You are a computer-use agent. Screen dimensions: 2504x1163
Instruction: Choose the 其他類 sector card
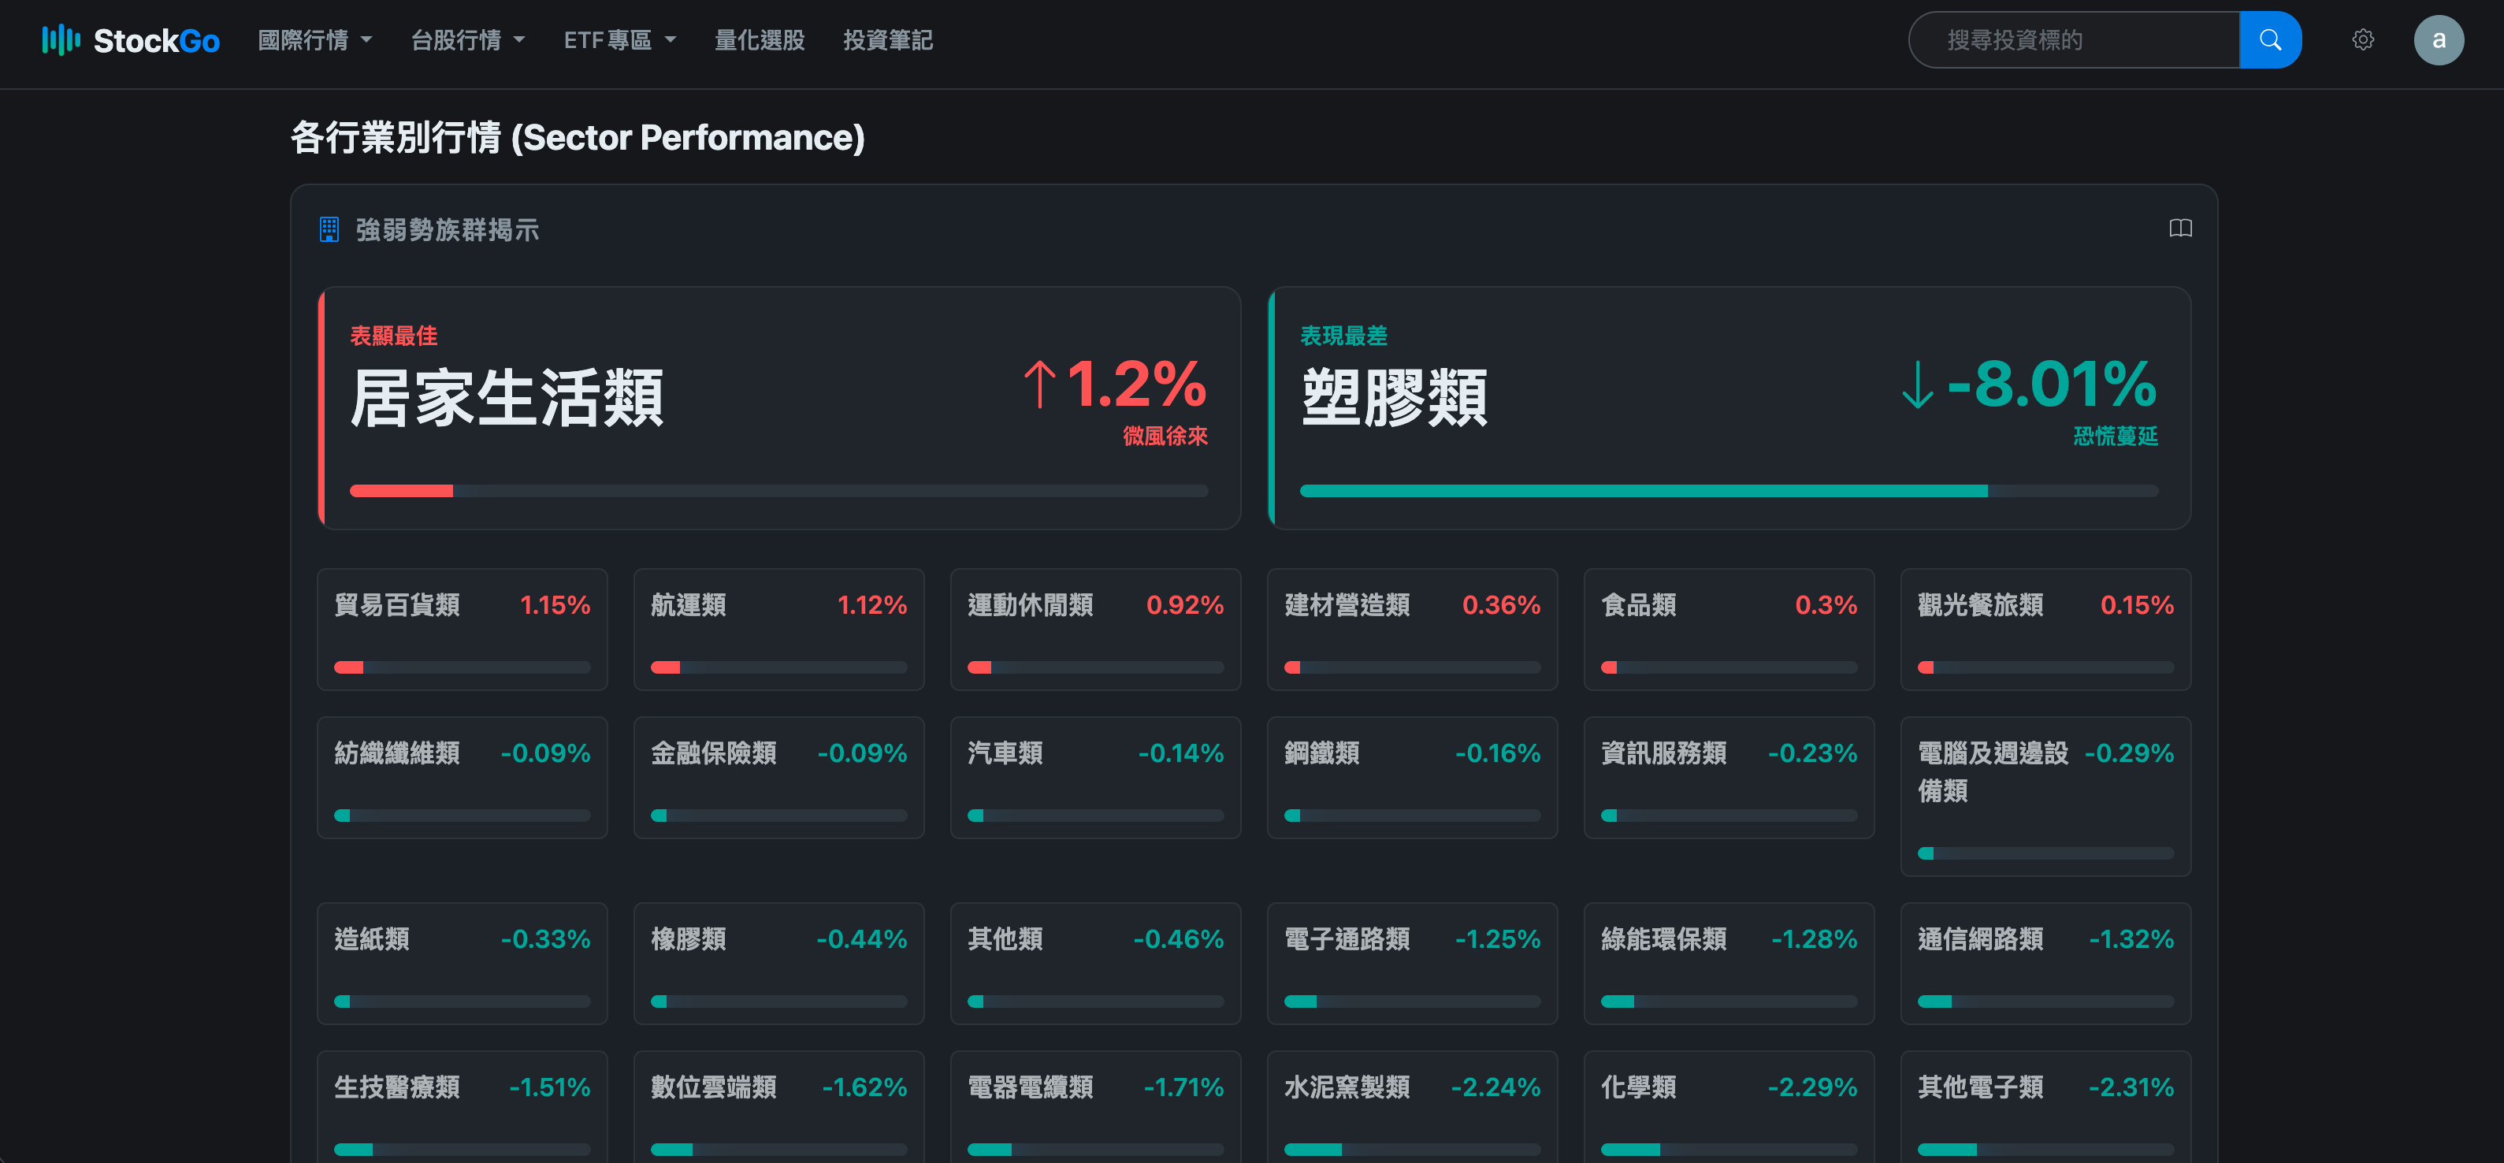point(1095,963)
